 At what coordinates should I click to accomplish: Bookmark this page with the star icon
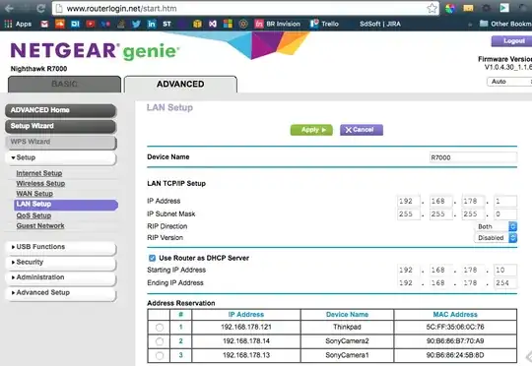(432, 8)
